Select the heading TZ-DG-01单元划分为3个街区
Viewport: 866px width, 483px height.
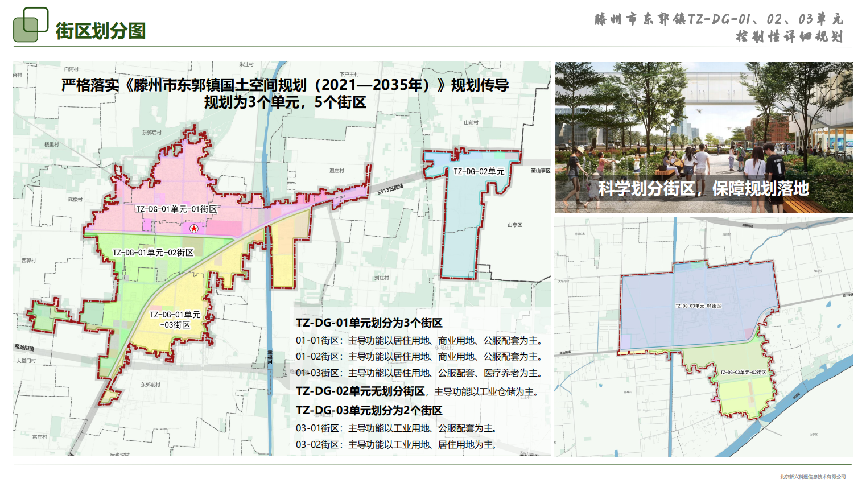[x=369, y=323]
